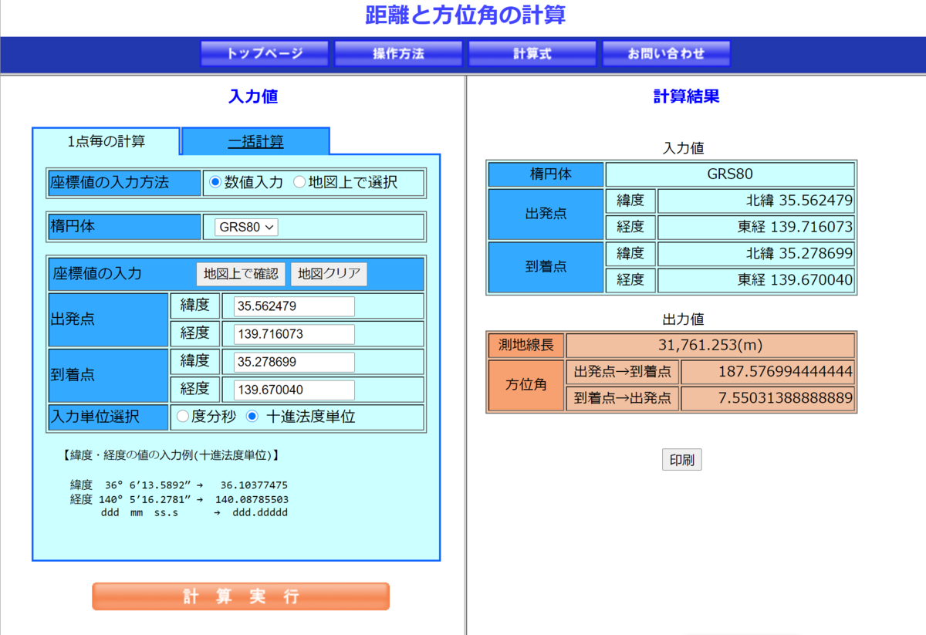Click the 測地線長 value 31,761.253(m)
Viewport: 926px width, 635px height.
click(x=711, y=346)
